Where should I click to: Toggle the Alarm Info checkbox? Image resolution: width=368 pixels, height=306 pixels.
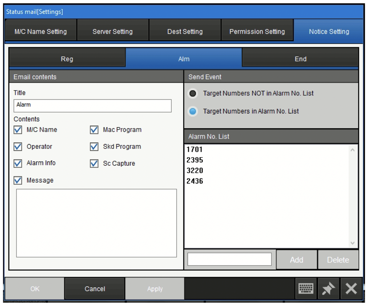coord(18,163)
